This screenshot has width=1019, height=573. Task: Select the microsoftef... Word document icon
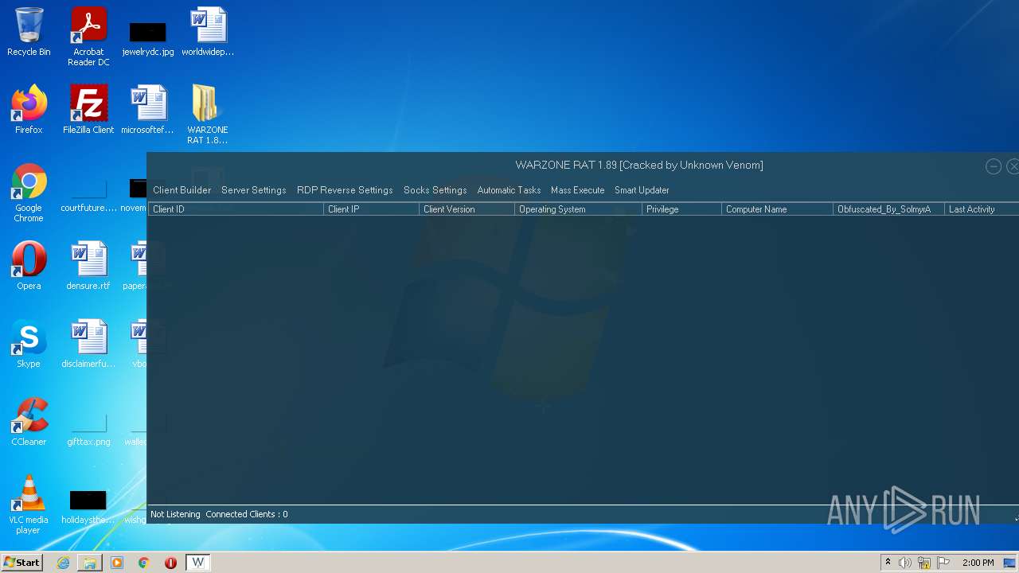coord(148,110)
